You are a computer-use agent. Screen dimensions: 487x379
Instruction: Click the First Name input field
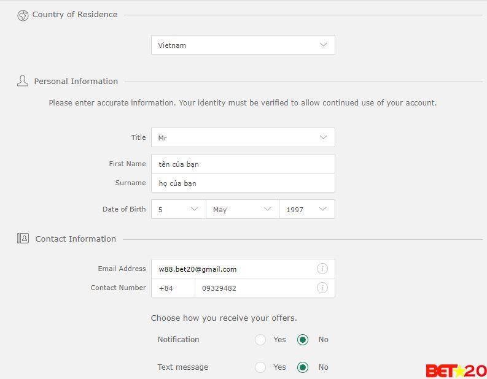click(243, 164)
